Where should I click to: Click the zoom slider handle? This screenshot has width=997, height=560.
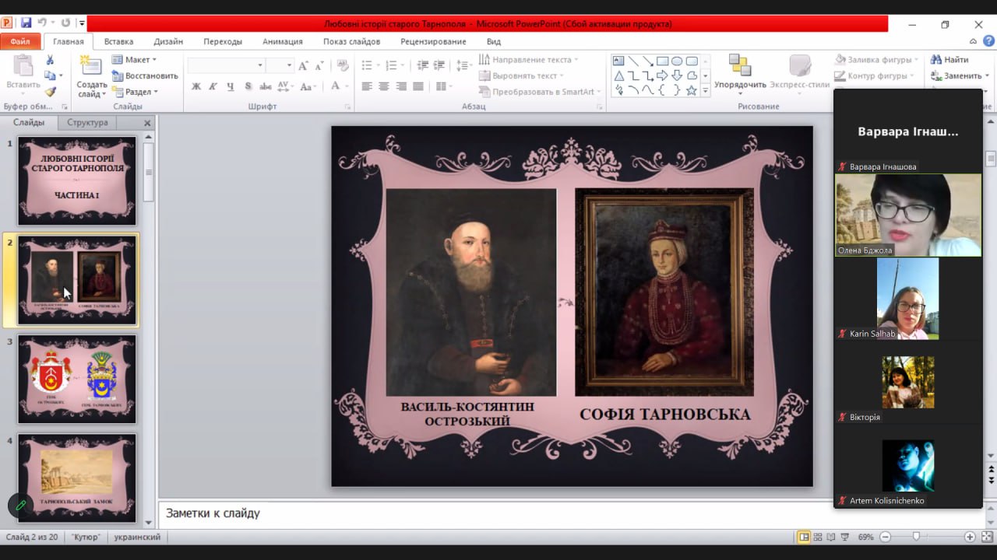(916, 537)
